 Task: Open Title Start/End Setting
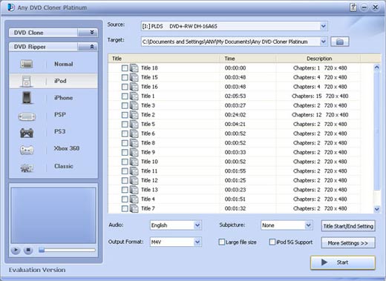coord(348,226)
